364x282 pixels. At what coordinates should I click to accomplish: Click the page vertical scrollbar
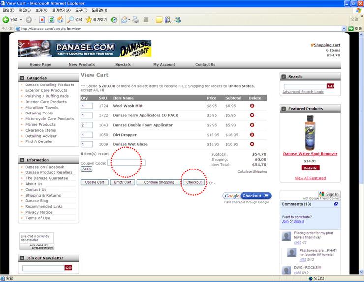[x=361, y=153]
